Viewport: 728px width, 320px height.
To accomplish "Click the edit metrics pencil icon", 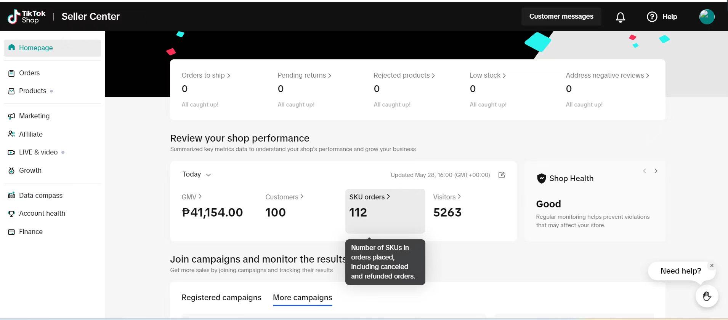I will [502, 175].
